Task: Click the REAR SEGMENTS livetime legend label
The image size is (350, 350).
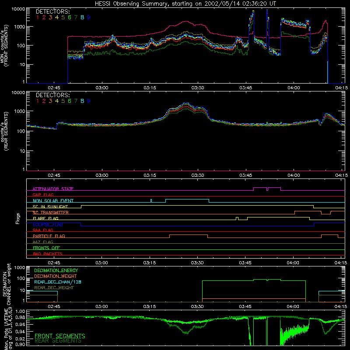Action: [58, 341]
